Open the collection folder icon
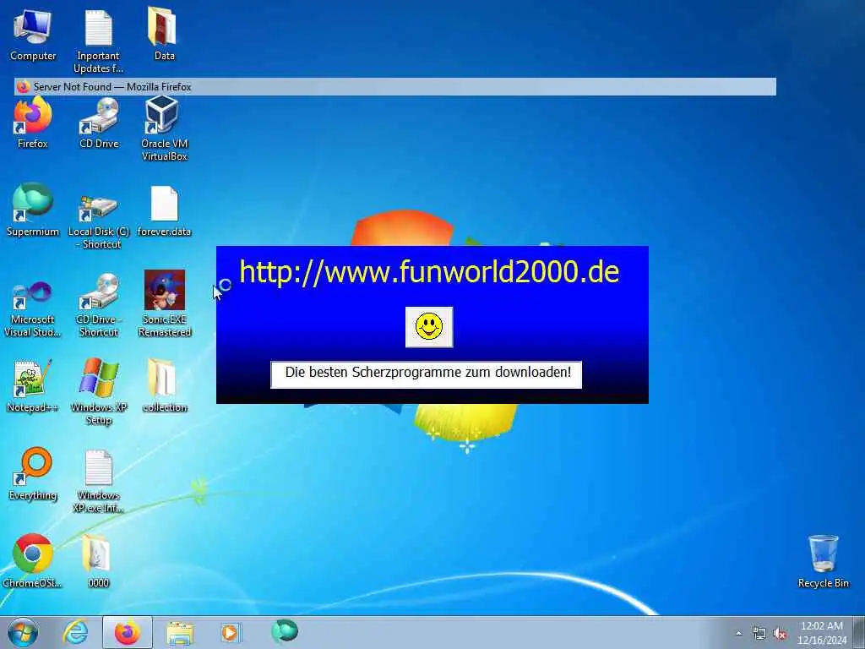Viewport: 865px width, 649px height. [x=164, y=386]
